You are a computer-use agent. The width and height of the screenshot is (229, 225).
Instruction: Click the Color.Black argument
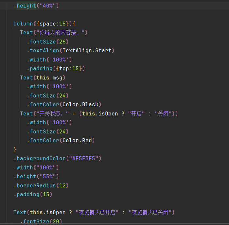(x=80, y=105)
